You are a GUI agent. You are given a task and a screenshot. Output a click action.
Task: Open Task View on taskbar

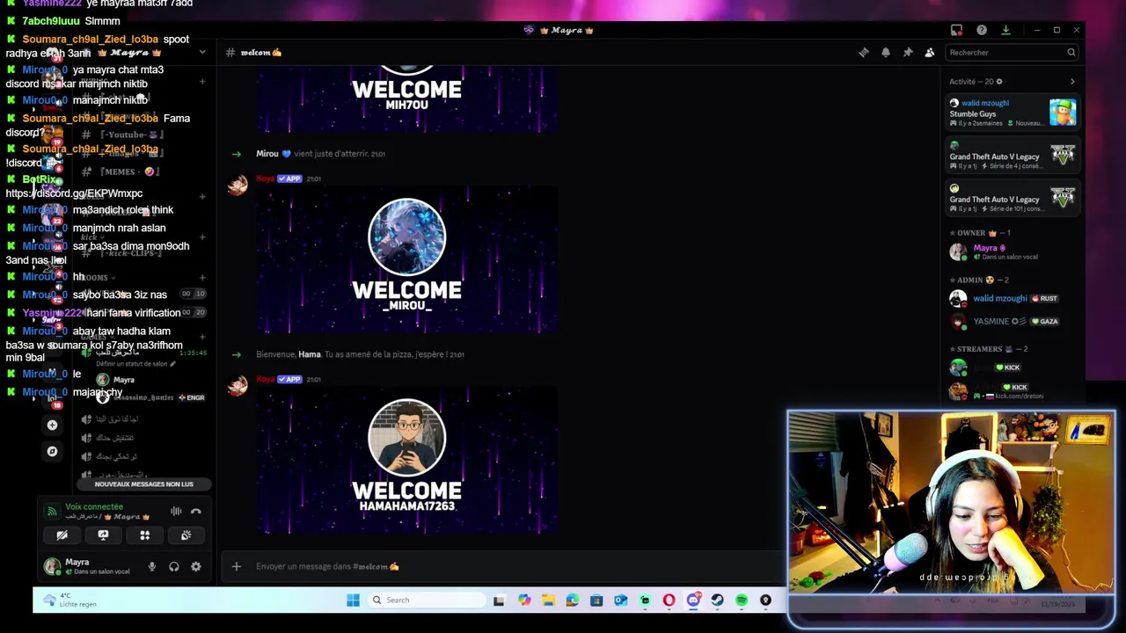[499, 600]
